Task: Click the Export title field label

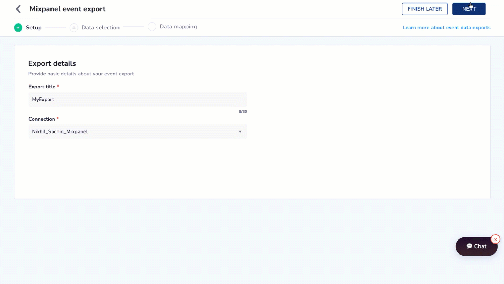Action: [x=42, y=87]
